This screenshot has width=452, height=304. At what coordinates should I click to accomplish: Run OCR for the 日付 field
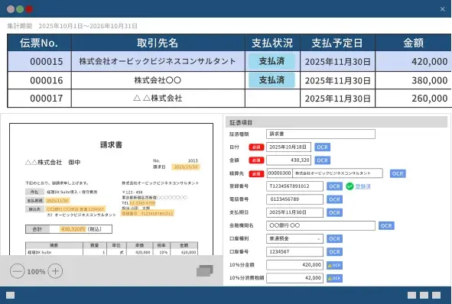point(322,147)
